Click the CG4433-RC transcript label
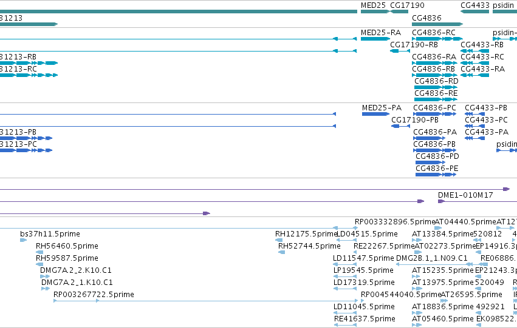Viewport: 517px width, 328px height. (482, 57)
